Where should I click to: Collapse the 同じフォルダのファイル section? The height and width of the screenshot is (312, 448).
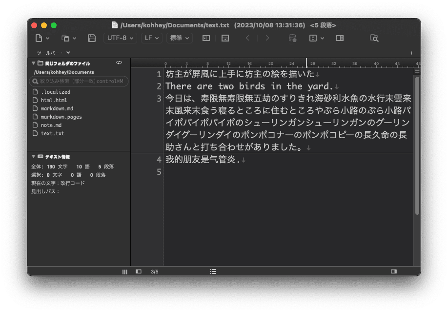click(x=33, y=63)
